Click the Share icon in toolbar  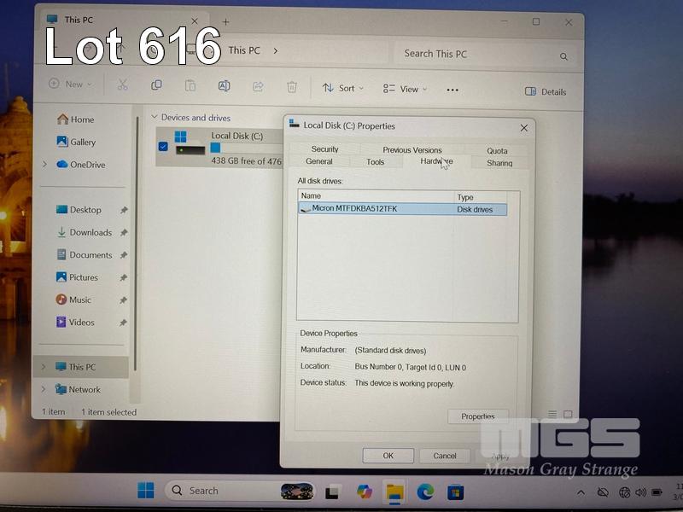258,87
